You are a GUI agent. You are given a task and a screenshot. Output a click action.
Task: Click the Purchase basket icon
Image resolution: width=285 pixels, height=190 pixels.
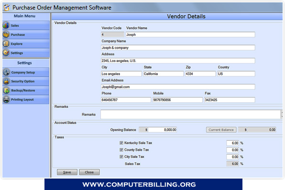pyautogui.click(x=6, y=34)
